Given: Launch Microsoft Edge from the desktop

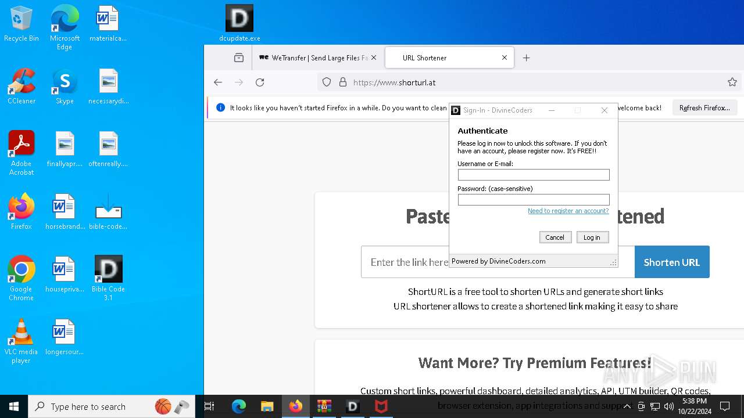Looking at the screenshot, I should [65, 28].
